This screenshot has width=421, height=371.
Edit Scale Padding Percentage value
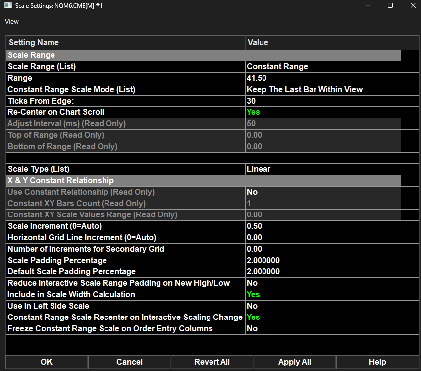(323, 261)
